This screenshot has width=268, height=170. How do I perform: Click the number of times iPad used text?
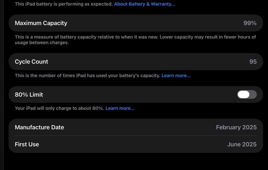pos(87,76)
